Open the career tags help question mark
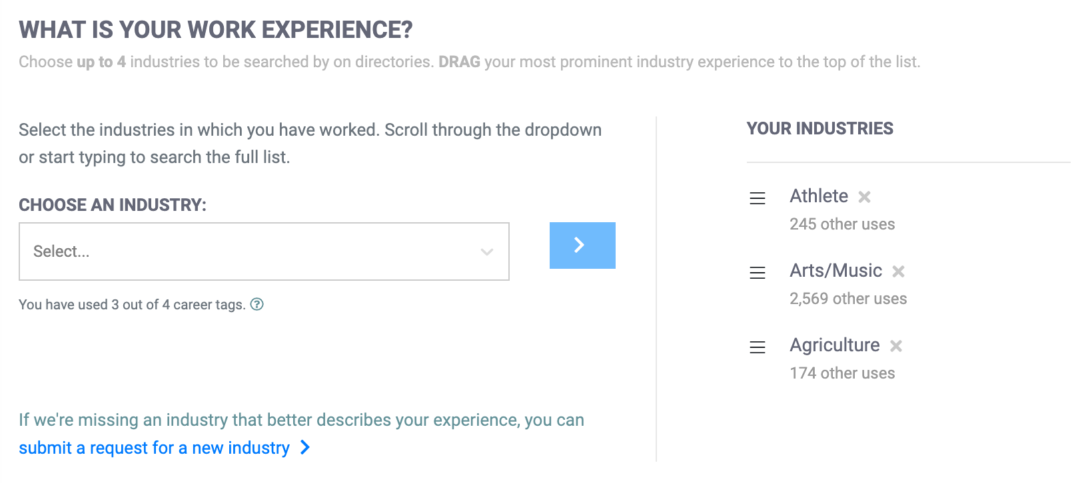The height and width of the screenshot is (483, 1086). (x=257, y=304)
